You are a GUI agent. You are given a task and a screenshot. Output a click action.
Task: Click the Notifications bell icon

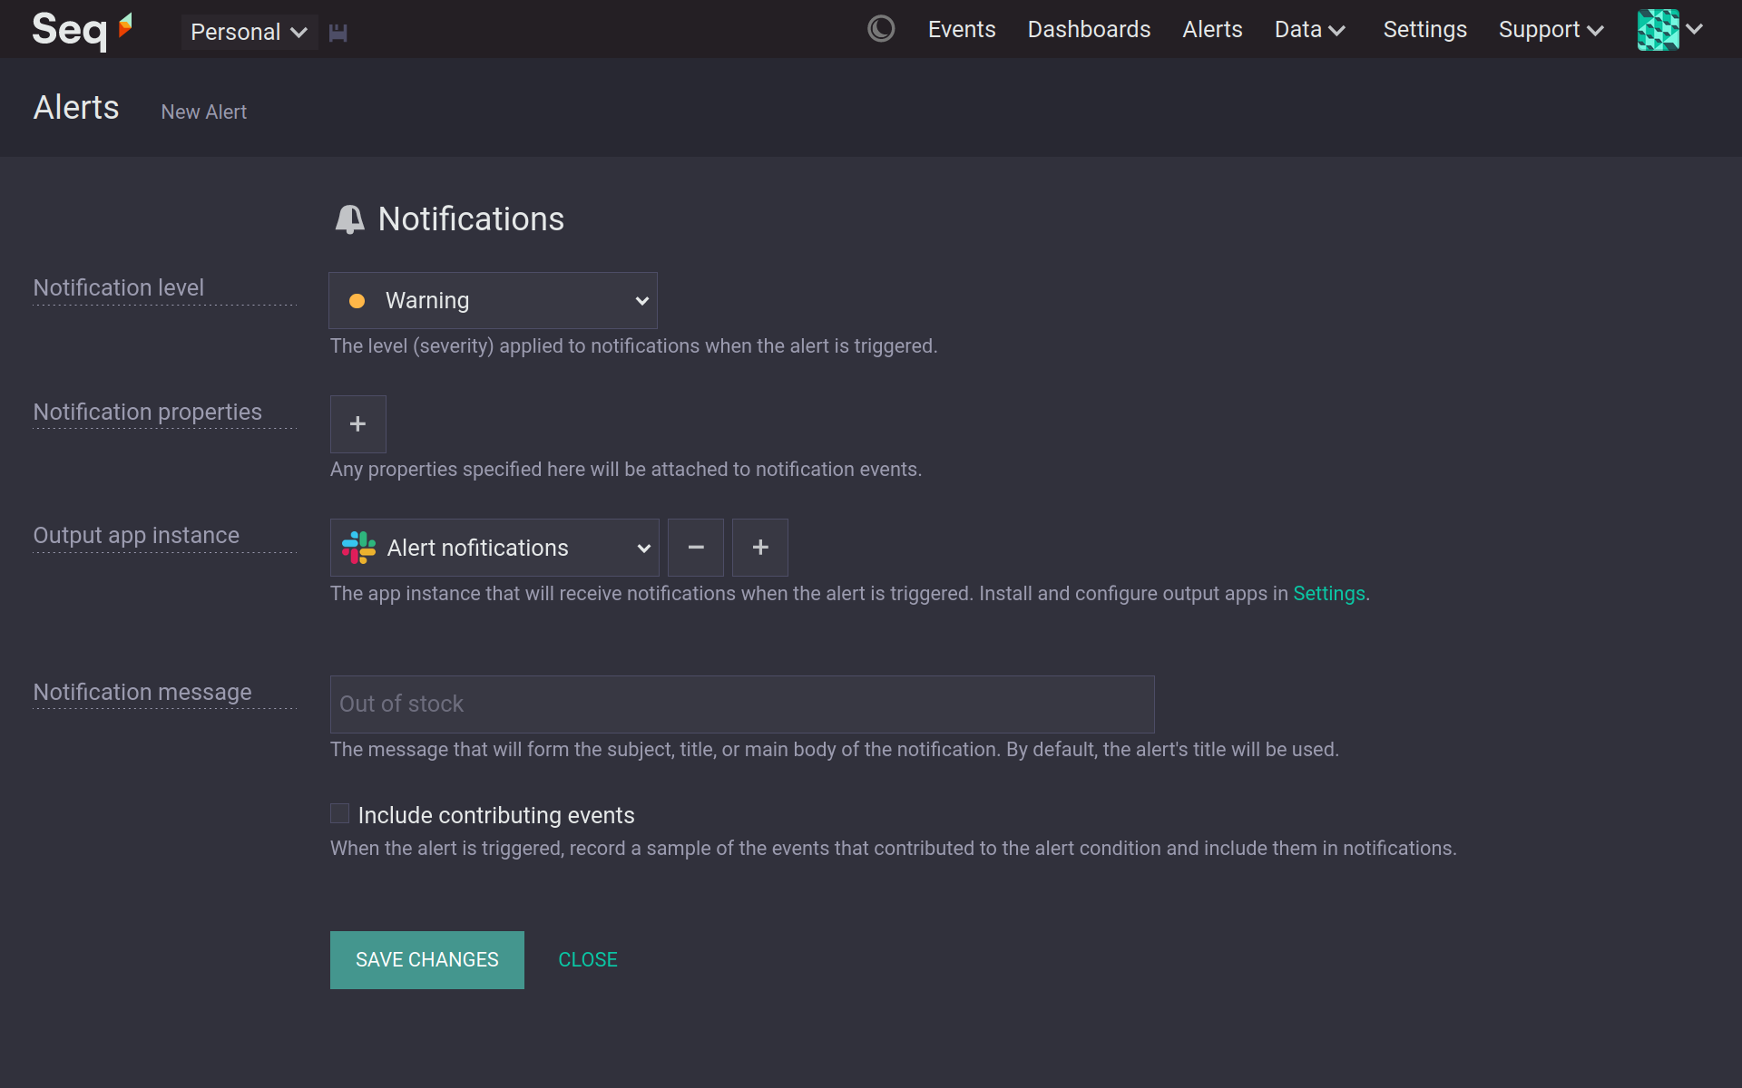tap(349, 219)
